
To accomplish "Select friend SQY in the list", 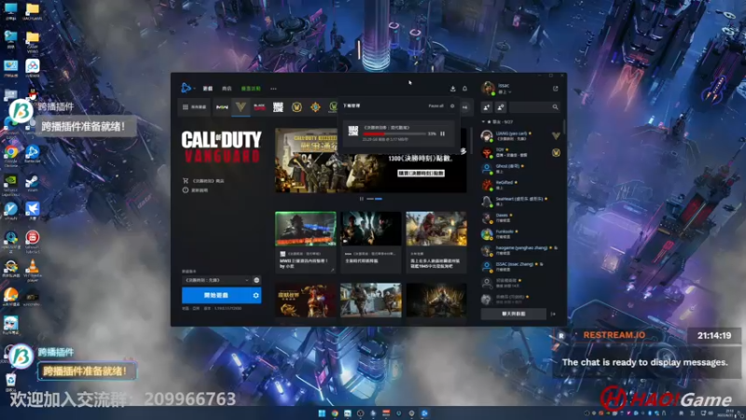I will click(520, 152).
